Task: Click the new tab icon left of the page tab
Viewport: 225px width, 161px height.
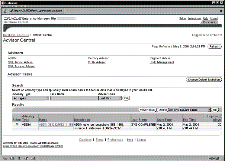Action: point(5,11)
